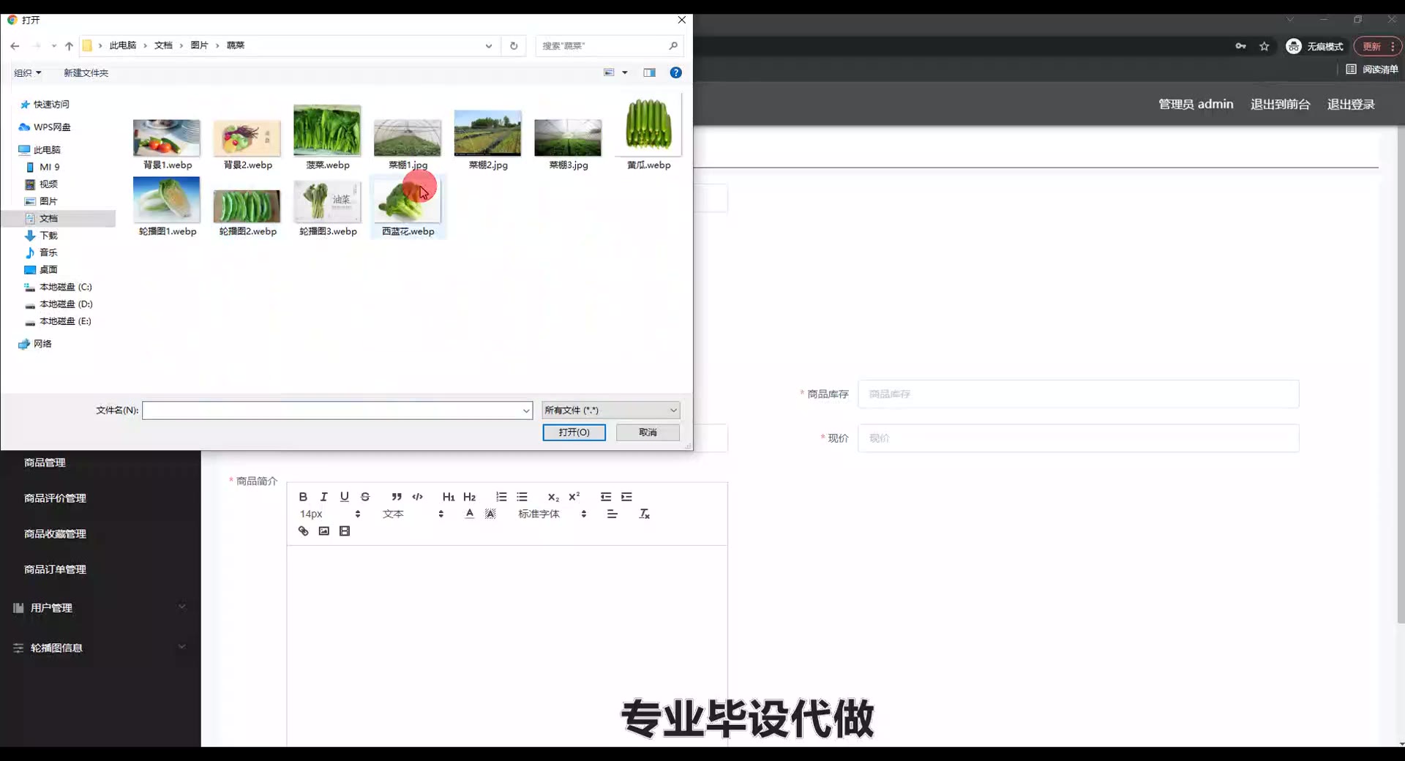
Task: Insert a hyperlink in the editor
Action: pos(303,531)
